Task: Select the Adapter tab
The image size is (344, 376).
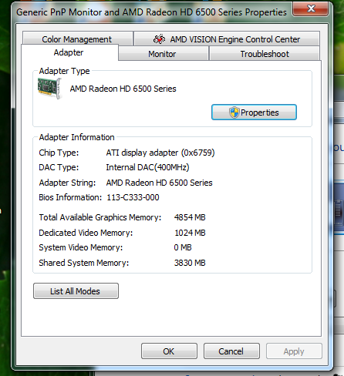Action: pyautogui.click(x=69, y=52)
